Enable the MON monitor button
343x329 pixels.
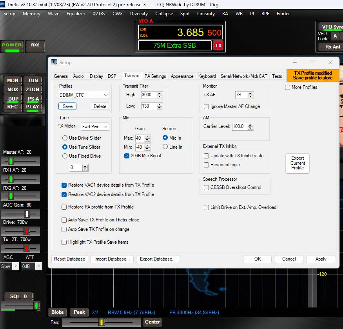[13, 80]
